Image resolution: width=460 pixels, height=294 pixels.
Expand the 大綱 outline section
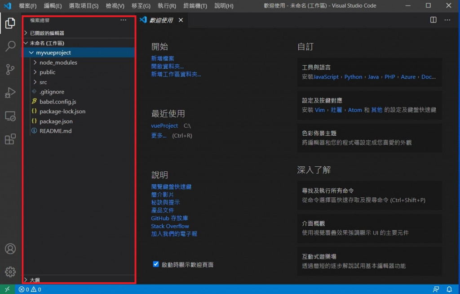(x=79, y=279)
